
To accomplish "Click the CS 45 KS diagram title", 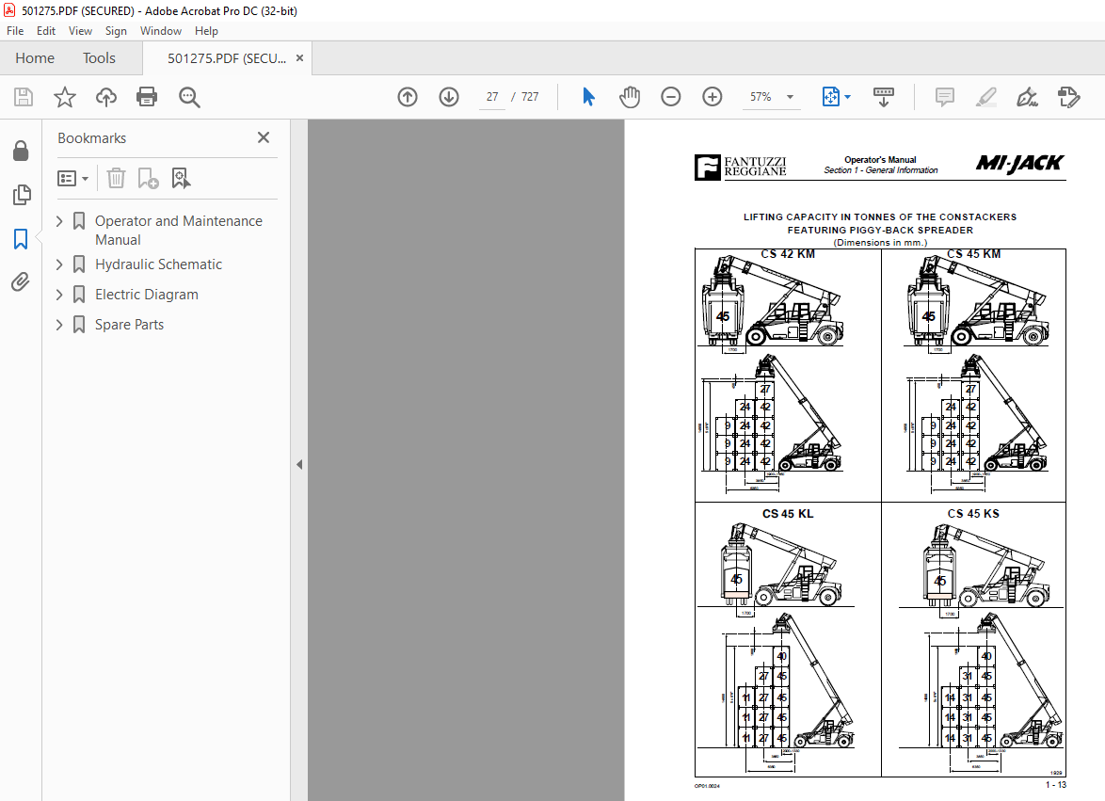I will pyautogui.click(x=973, y=514).
